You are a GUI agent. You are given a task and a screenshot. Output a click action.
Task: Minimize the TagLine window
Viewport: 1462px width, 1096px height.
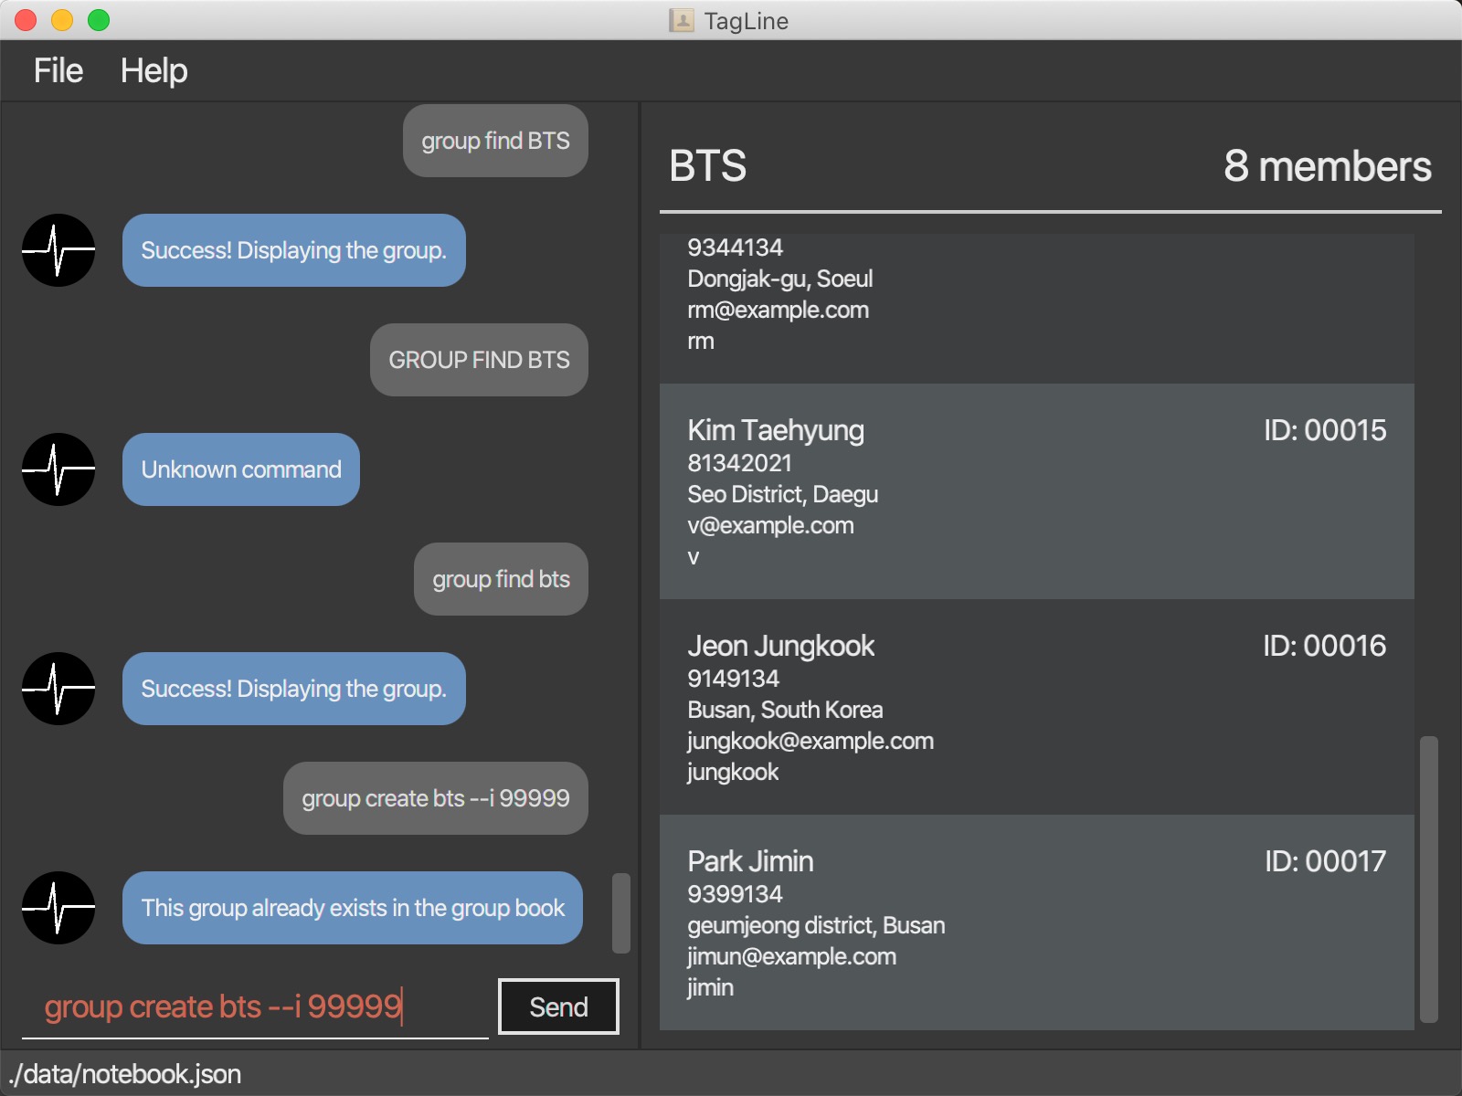[x=62, y=20]
